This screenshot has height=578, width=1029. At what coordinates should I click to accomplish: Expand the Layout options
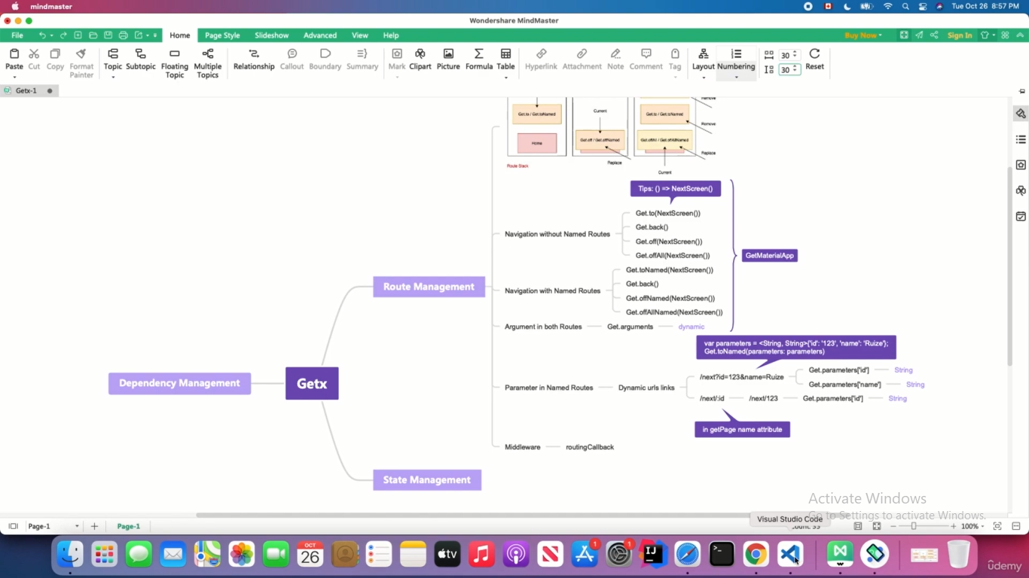(x=703, y=77)
